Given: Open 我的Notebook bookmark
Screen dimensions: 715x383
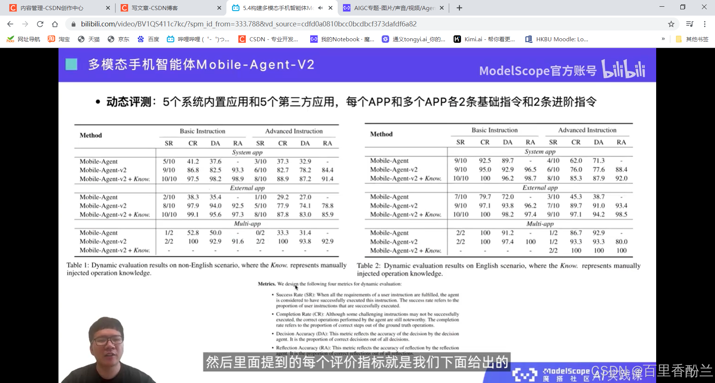Looking at the screenshot, I should click(342, 39).
